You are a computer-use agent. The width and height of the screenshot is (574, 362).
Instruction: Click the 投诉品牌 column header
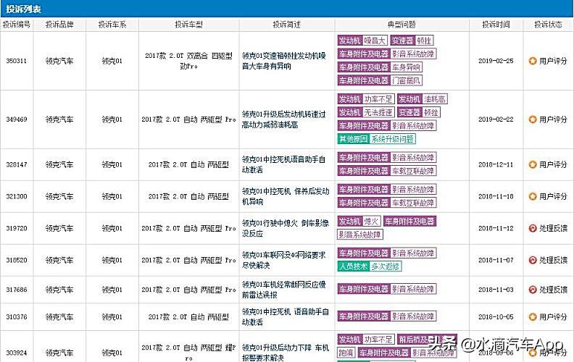59,25
